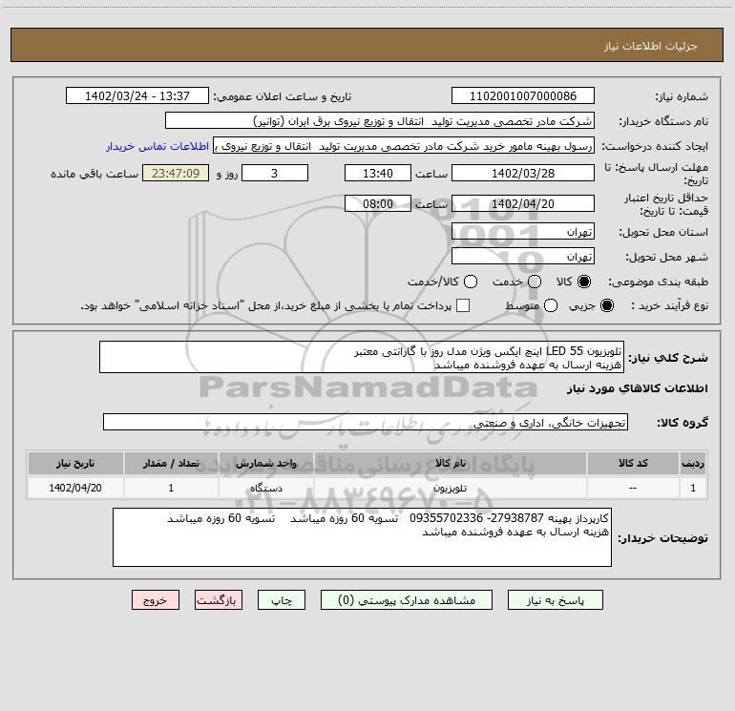Click the کد کالا column header

(633, 463)
